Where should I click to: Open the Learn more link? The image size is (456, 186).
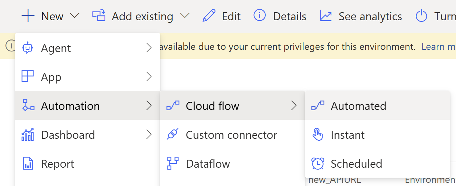tap(438, 47)
